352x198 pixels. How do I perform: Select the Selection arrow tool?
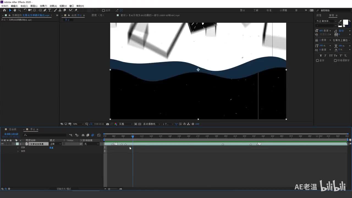point(10,10)
